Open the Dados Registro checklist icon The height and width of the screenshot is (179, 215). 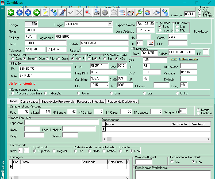point(122,13)
